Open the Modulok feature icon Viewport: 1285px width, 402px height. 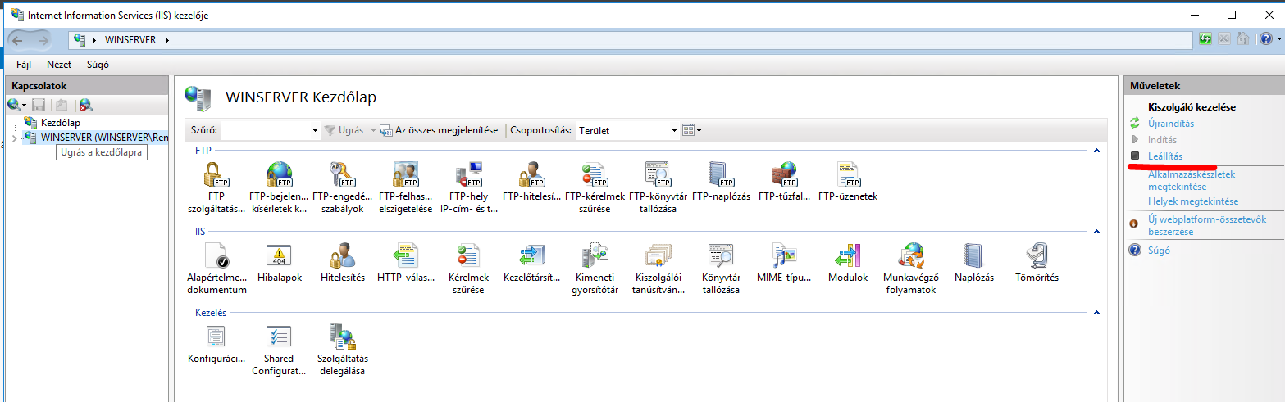[x=847, y=255]
